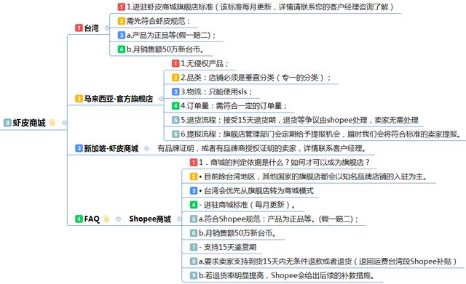Select topic a.符合Shopee规范
Screen dimensions: 466x284
tap(279, 219)
